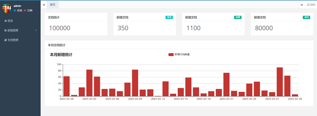Click the red 注销 logout icon
Image resolution: width=317 pixels, height=116 pixels.
point(25,11)
